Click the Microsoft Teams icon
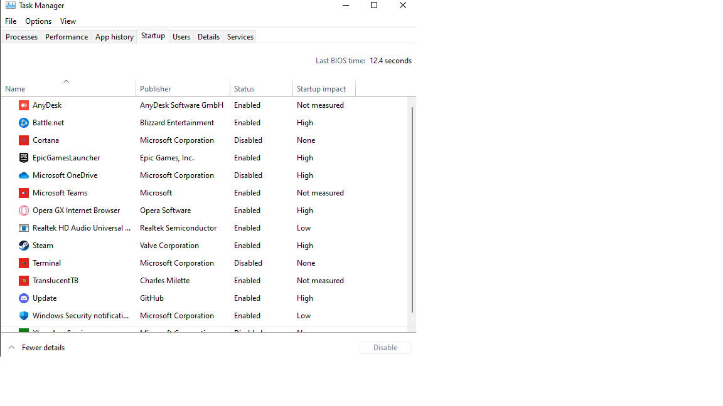 23,193
